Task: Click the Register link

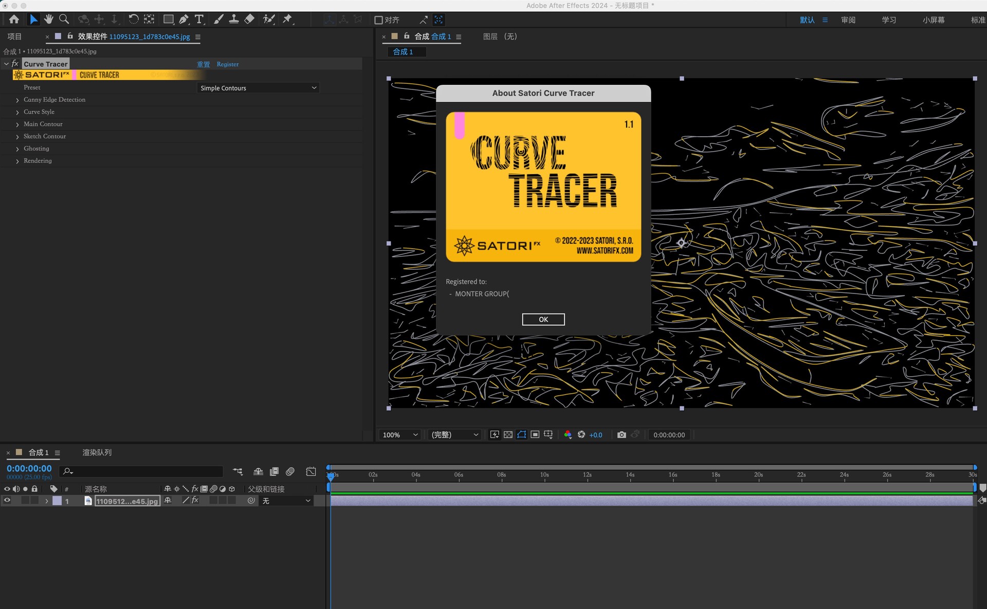Action: coord(228,64)
